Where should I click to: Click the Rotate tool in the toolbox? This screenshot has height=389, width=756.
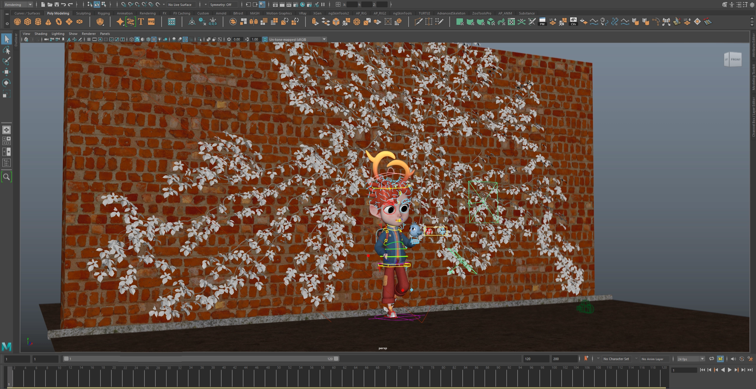coord(6,83)
